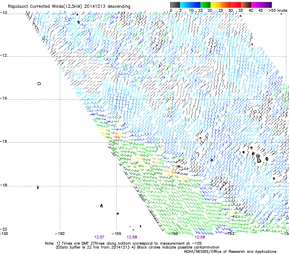Click the 'NOAA/NESDIS/Office of Research and Applications' credit
This screenshot has width=289, height=254.
230,252
